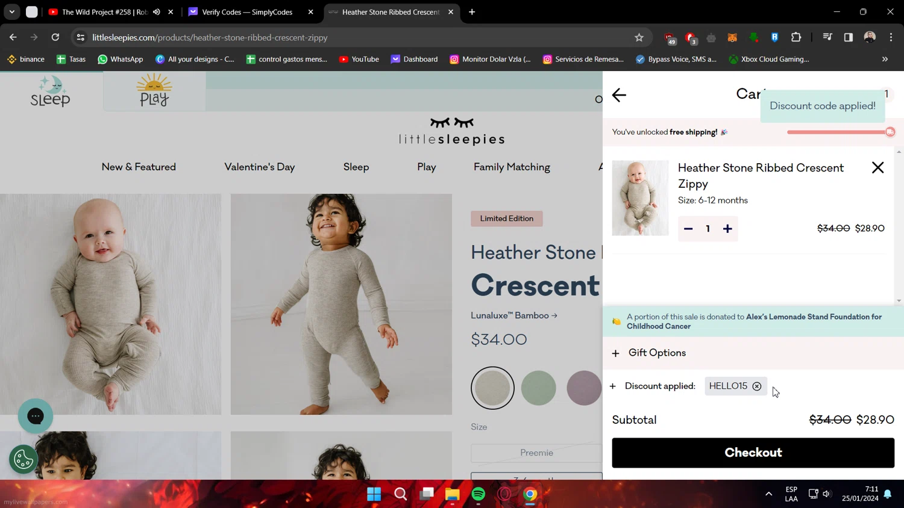
Task: Open the binance bookmark
Action: 26,59
